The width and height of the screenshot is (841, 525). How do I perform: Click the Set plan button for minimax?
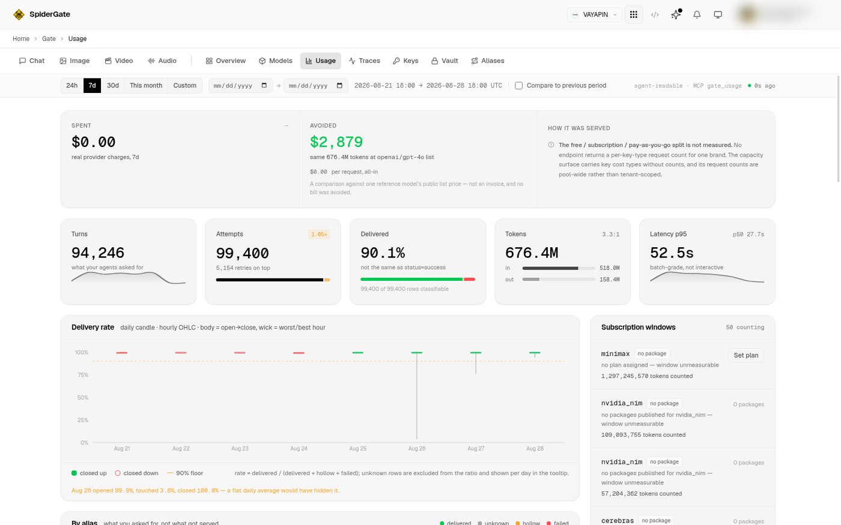[746, 355]
